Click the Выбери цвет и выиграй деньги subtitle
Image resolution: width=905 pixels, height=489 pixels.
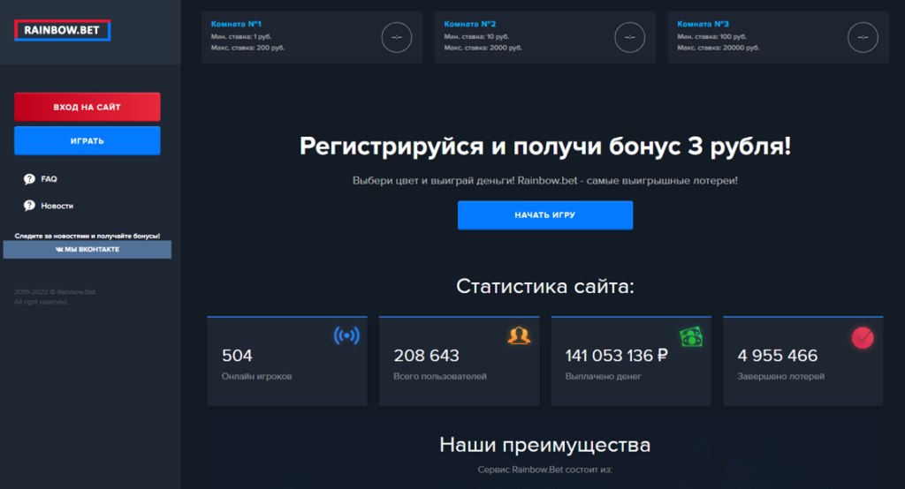pyautogui.click(x=544, y=180)
